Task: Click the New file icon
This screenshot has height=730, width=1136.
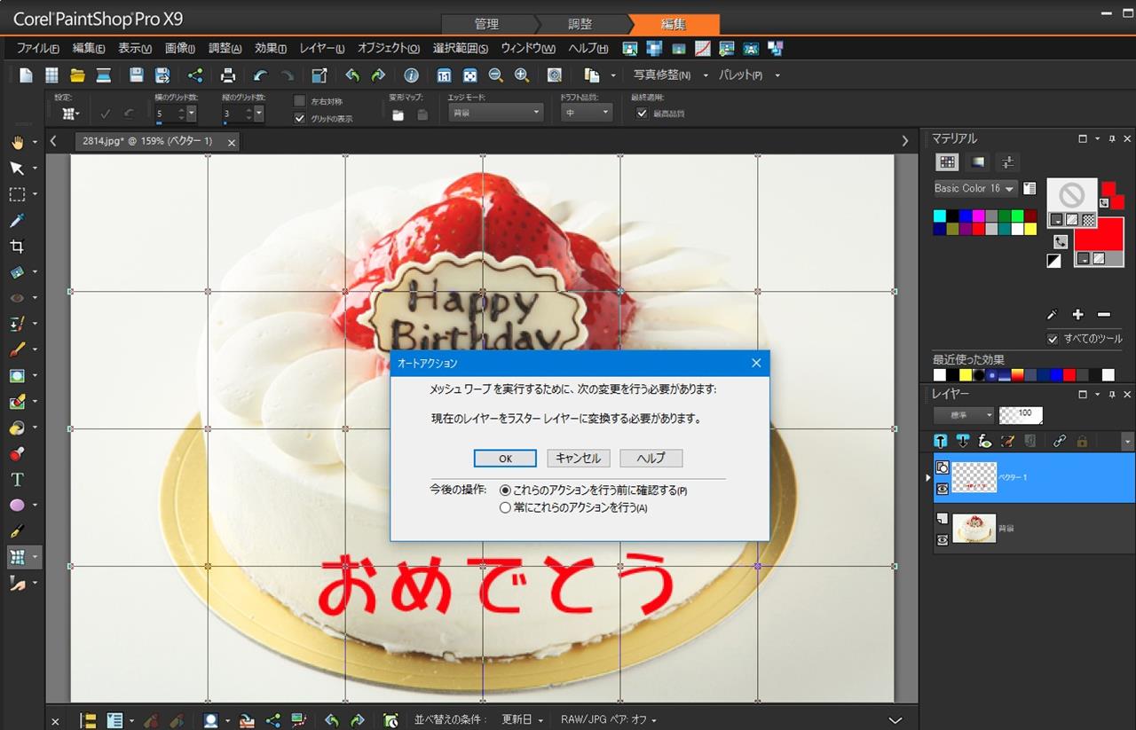Action: point(27,75)
